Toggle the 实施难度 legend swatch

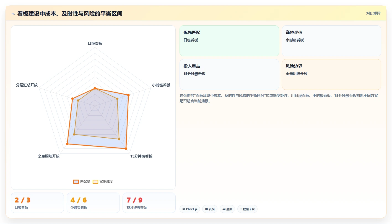click(95, 182)
